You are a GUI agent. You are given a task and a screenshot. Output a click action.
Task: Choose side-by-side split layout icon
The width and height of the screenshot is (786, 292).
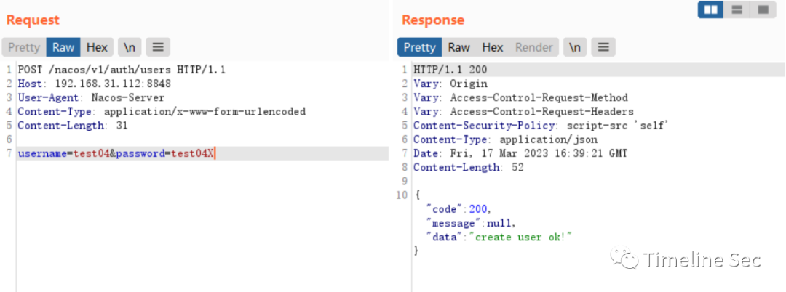[x=711, y=9]
